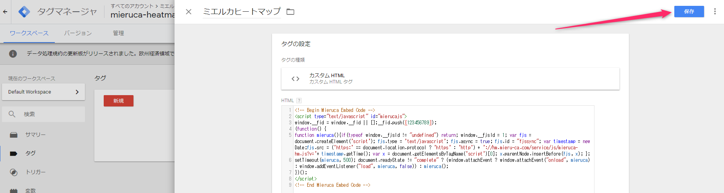Click the タグの設定 heading
This screenshot has height=193, width=724.
(x=296, y=44)
